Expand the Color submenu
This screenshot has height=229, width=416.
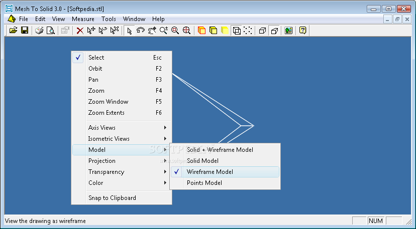click(122, 183)
